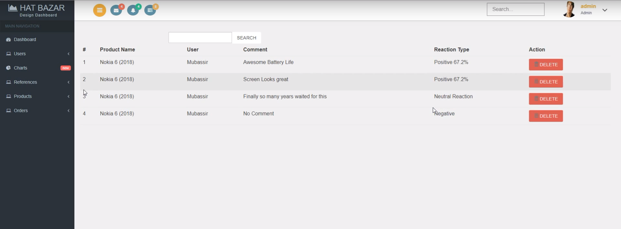Click the Charts pie icon in sidebar

click(x=8, y=68)
